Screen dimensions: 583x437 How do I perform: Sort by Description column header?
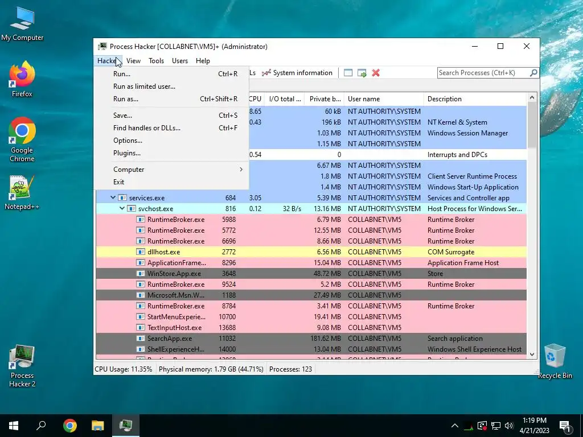[x=475, y=99]
